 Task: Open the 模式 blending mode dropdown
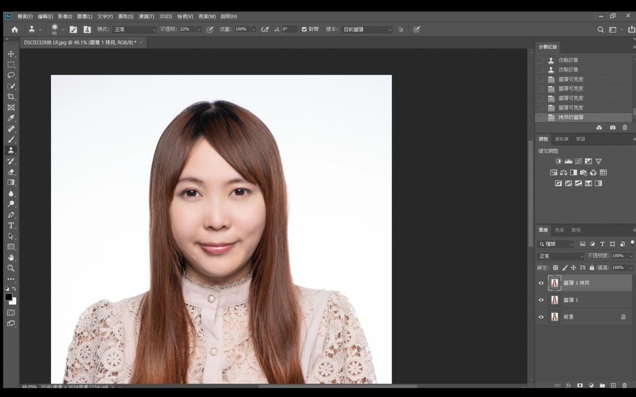[x=135, y=30]
